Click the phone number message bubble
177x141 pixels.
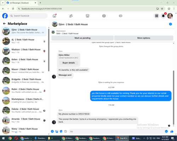click(x=74, y=114)
